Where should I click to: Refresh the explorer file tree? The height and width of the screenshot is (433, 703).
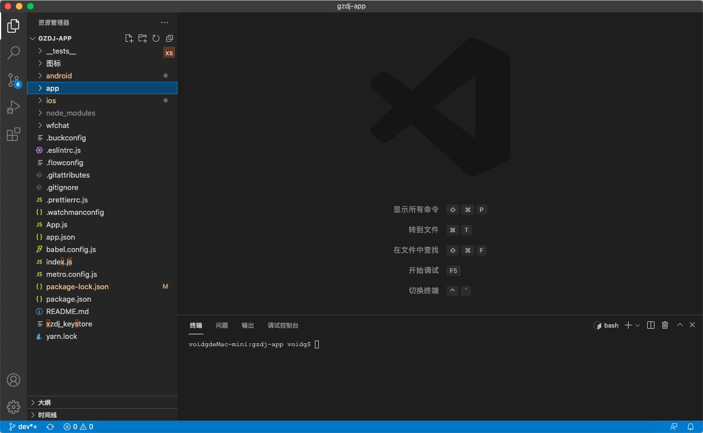(x=156, y=38)
